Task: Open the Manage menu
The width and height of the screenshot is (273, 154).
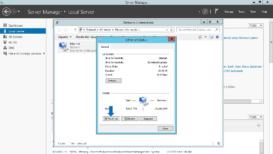Action: [229, 12]
